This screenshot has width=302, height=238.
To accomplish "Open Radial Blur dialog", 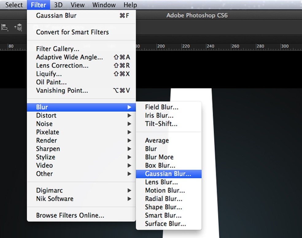I will point(169,199).
